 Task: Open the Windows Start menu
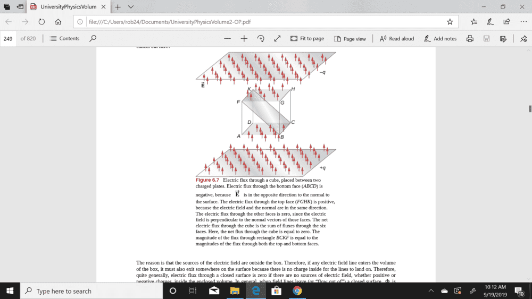(10, 291)
